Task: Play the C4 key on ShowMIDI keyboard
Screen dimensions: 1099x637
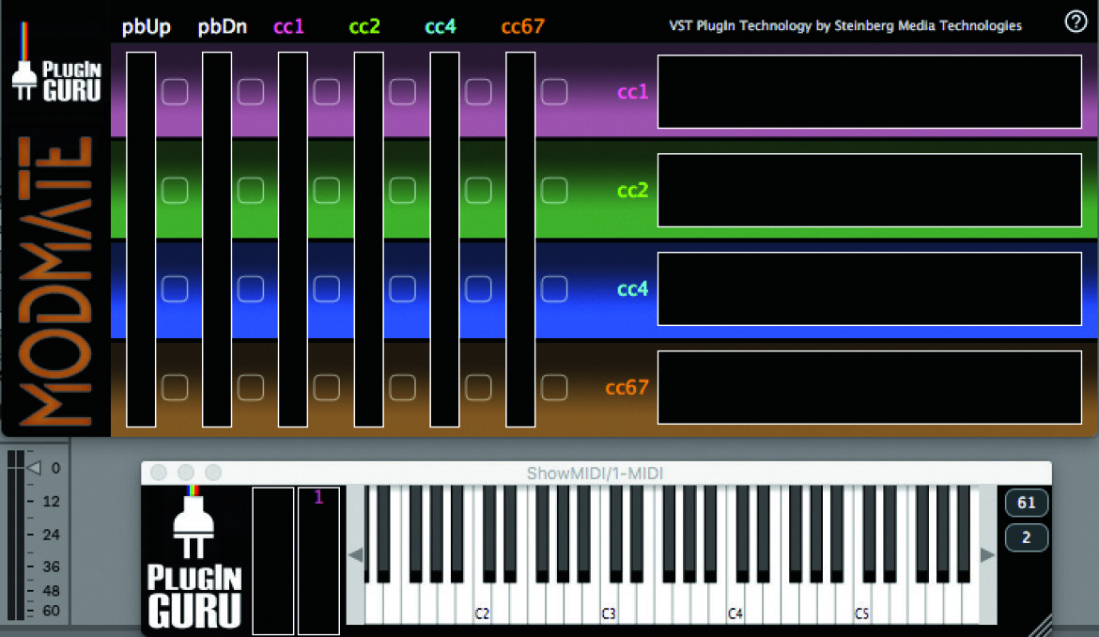Action: (735, 606)
